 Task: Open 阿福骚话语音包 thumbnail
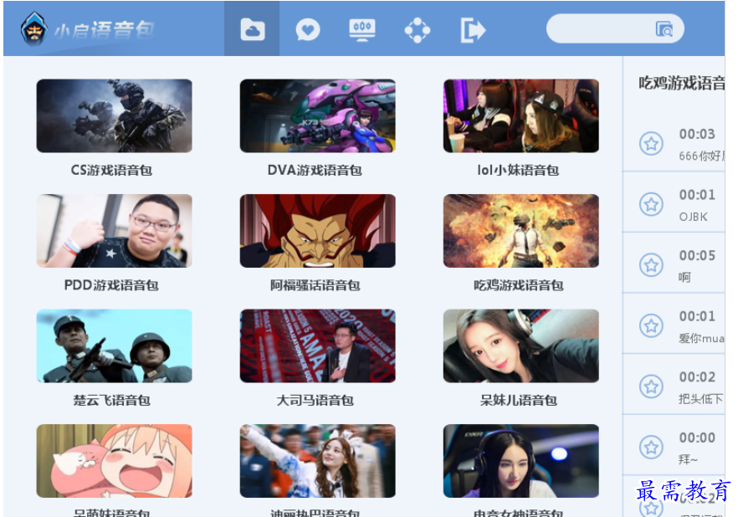(x=318, y=231)
